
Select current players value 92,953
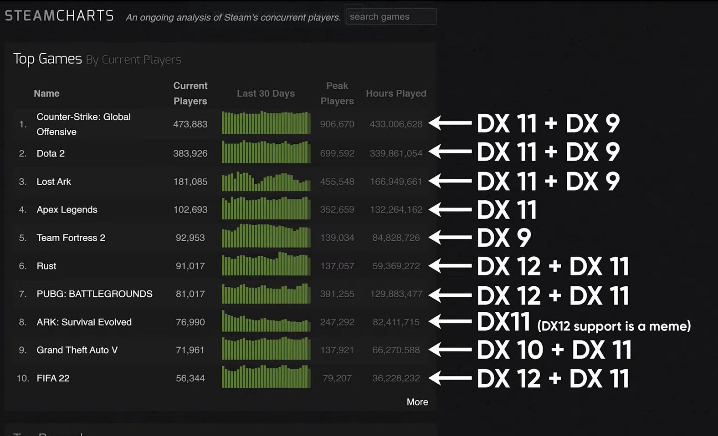click(190, 238)
